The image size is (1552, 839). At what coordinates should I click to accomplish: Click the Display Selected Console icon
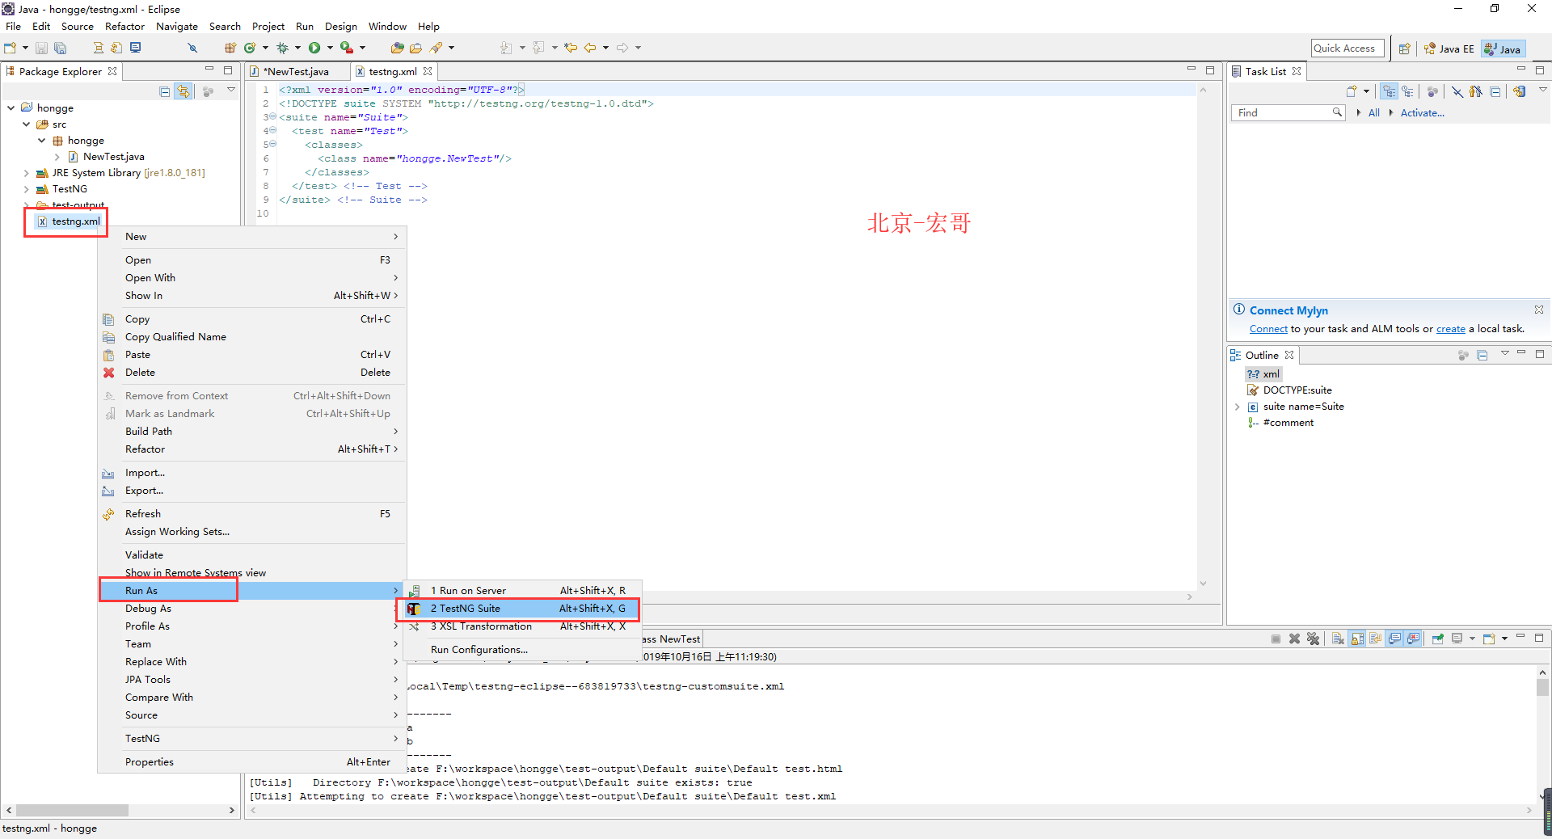[x=1457, y=639]
